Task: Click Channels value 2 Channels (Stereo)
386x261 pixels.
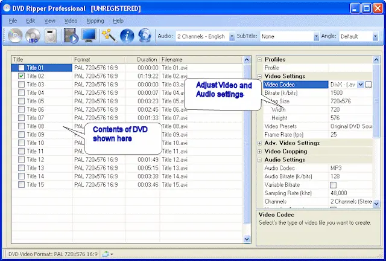Action: [x=350, y=201]
